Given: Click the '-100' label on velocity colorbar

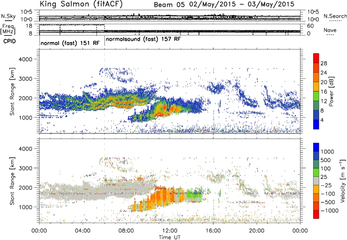Looking at the screenshot, I should click(x=327, y=194).
